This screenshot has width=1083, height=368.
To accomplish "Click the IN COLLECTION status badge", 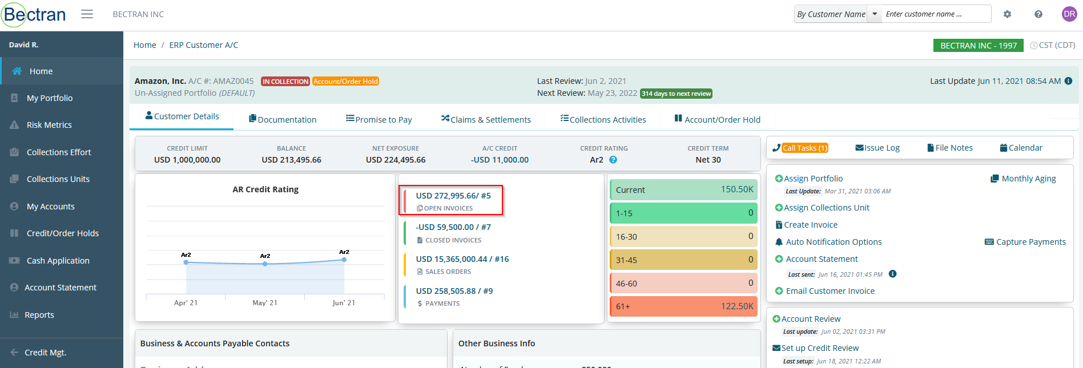I will click(x=285, y=82).
